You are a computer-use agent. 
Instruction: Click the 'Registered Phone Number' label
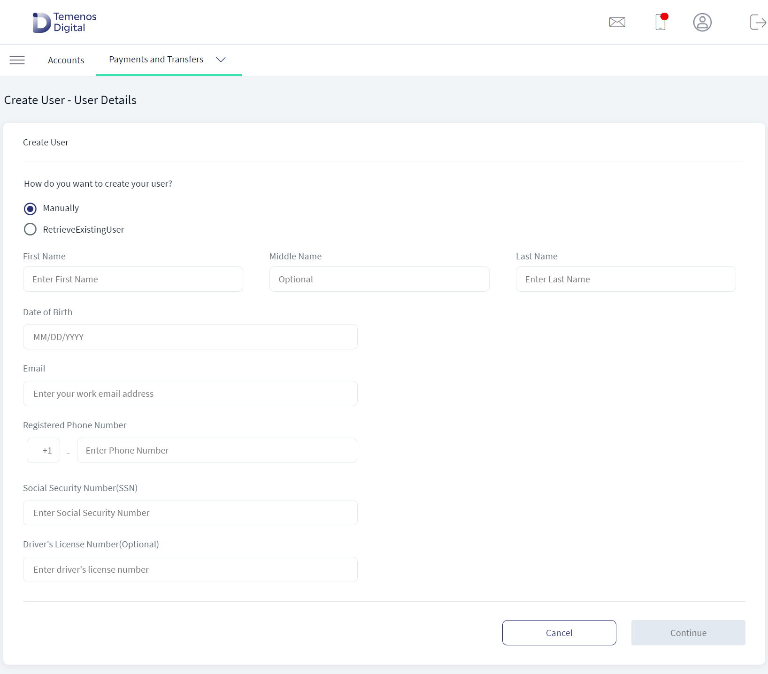[75, 425]
